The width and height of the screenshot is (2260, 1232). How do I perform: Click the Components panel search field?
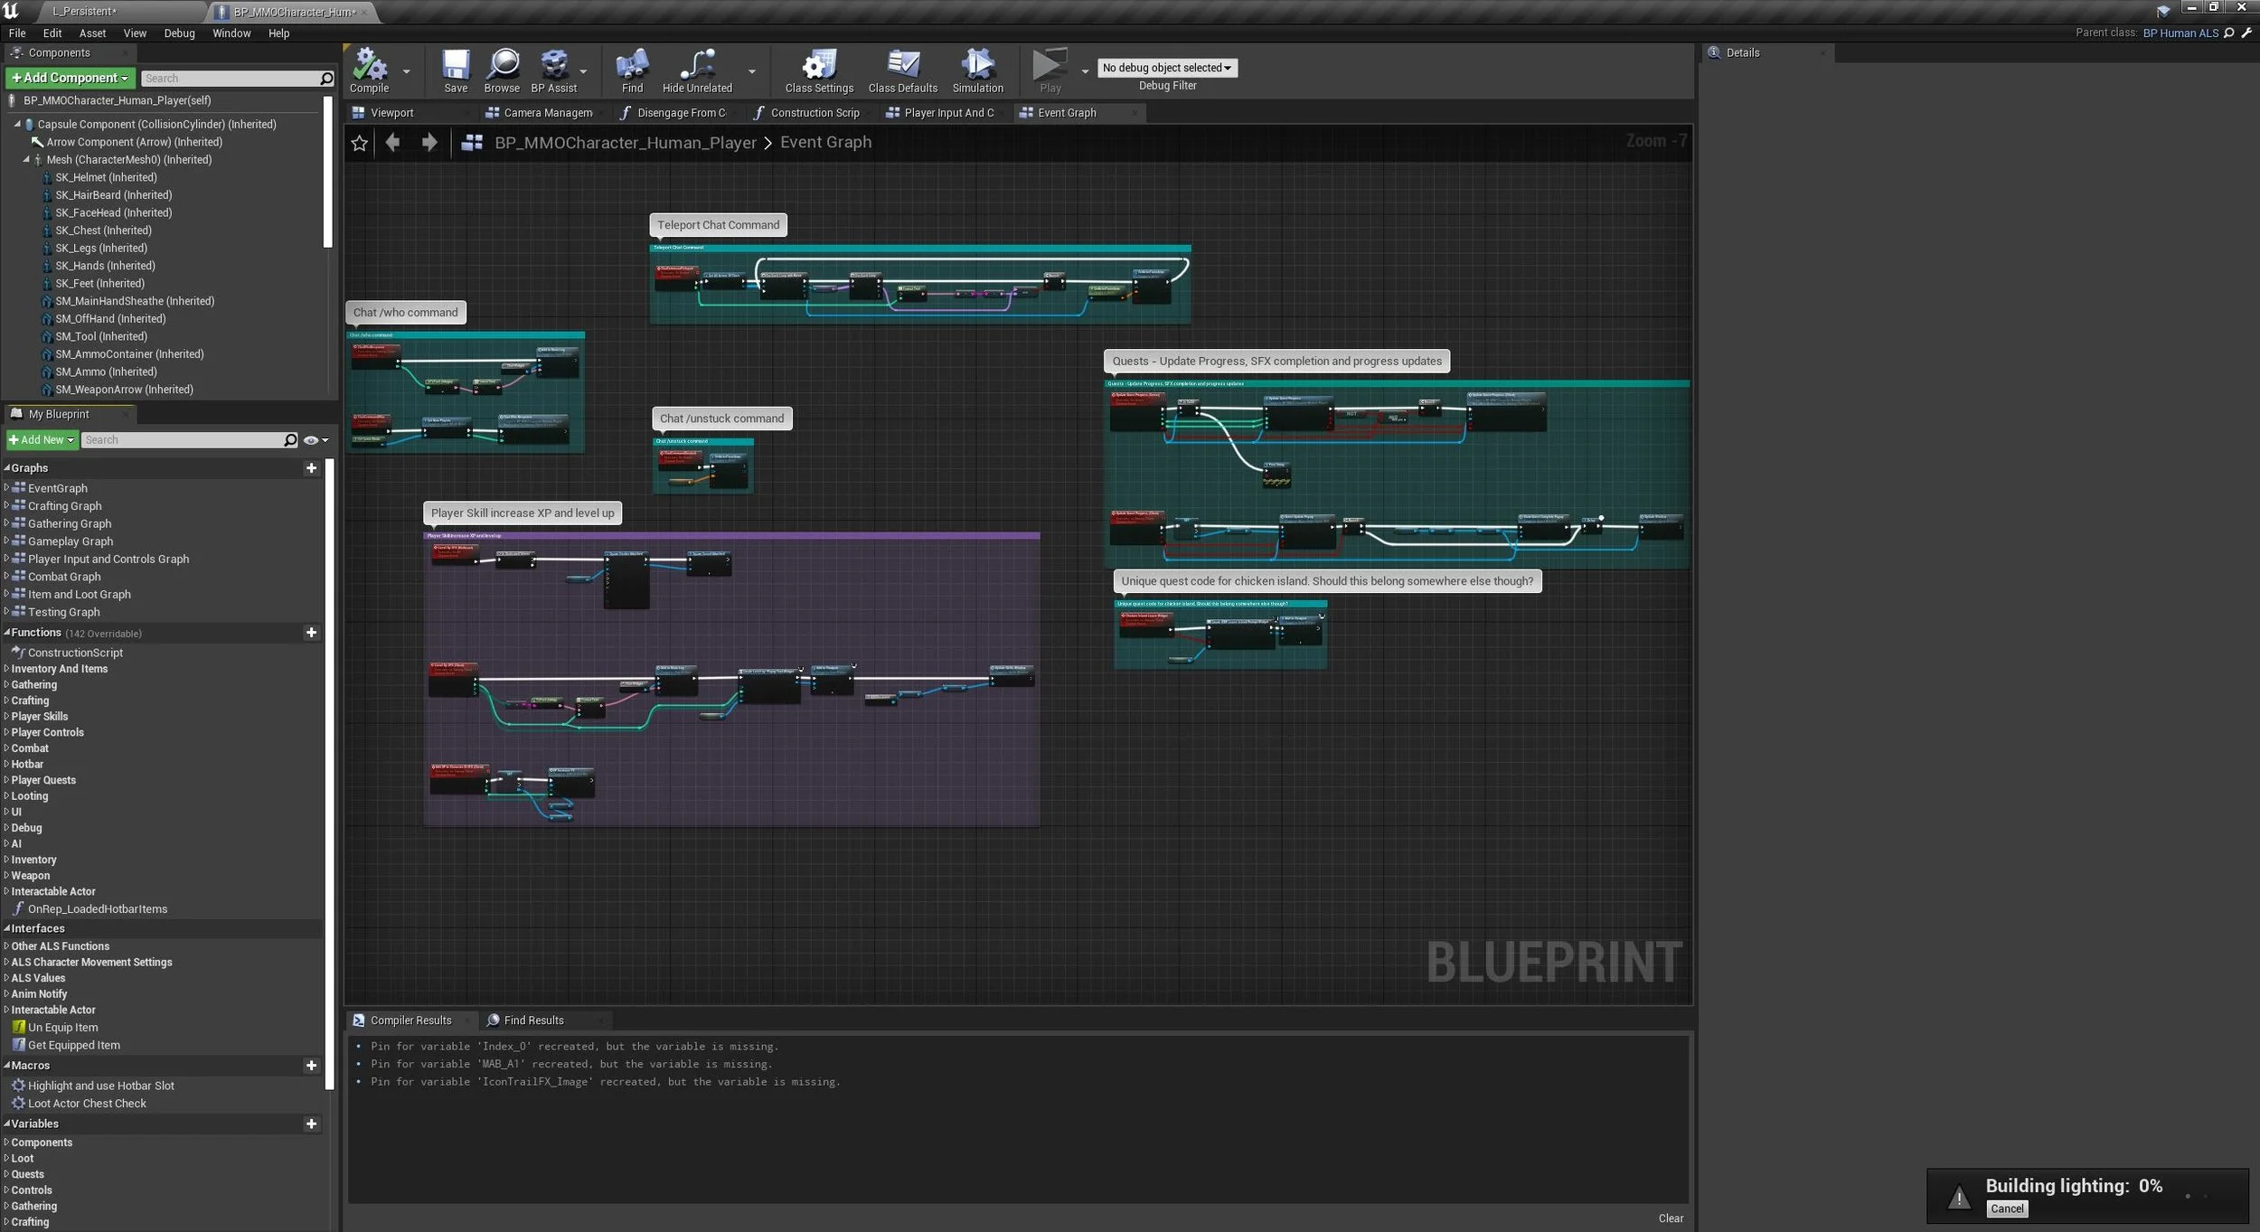coord(231,79)
